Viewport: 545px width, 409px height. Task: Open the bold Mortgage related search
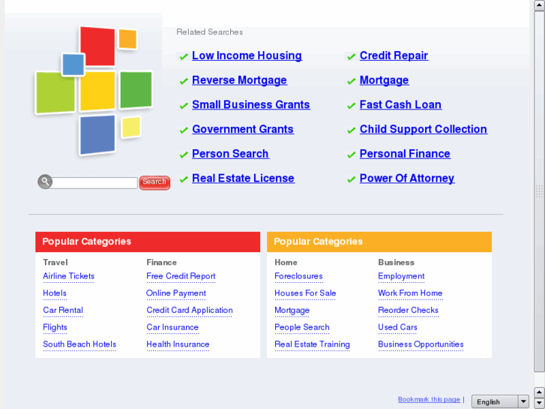[x=384, y=80]
